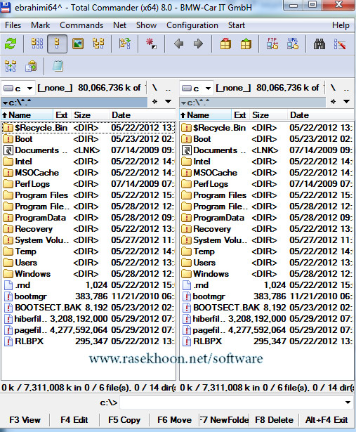Expand the command line history dropdown
Viewport: 356px width, 432px height.
coord(348,402)
